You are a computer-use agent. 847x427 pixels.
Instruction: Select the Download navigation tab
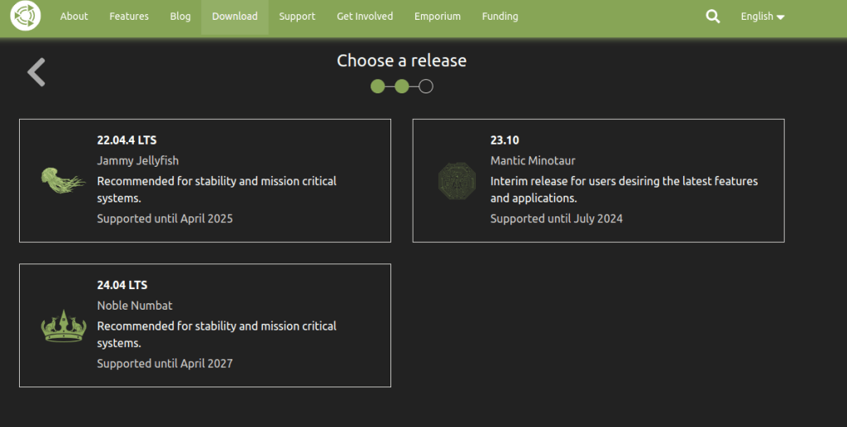pyautogui.click(x=235, y=17)
